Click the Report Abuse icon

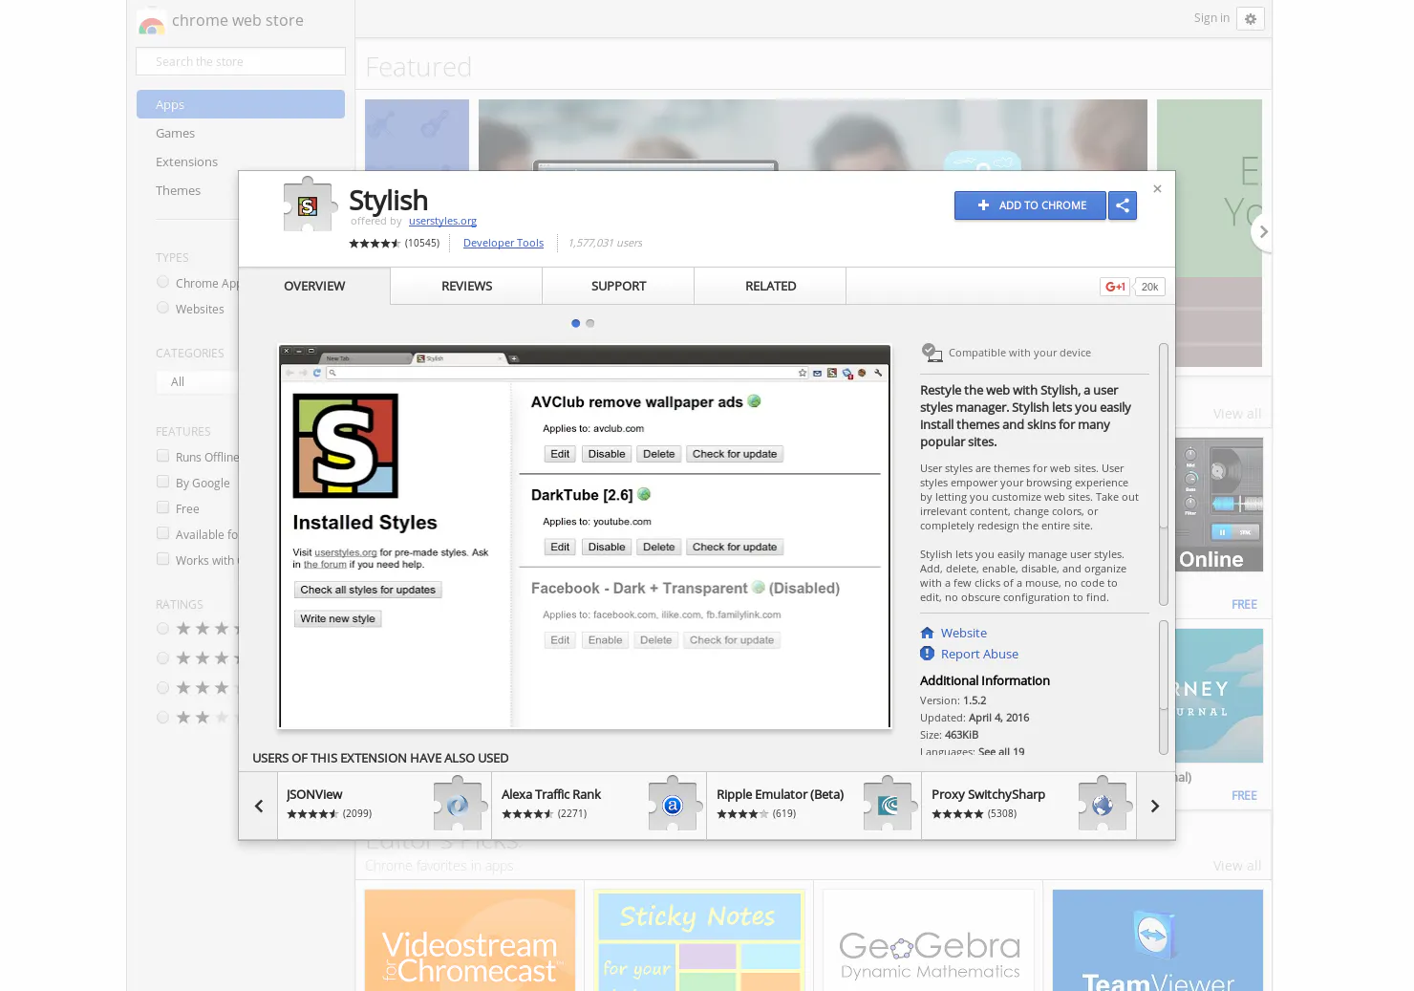click(927, 654)
